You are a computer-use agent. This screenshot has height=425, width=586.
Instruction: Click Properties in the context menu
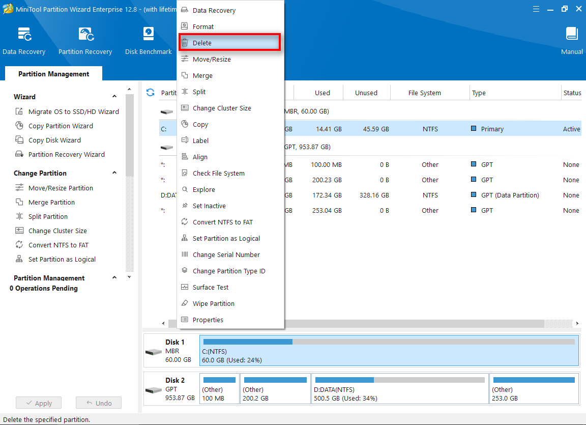click(x=208, y=320)
